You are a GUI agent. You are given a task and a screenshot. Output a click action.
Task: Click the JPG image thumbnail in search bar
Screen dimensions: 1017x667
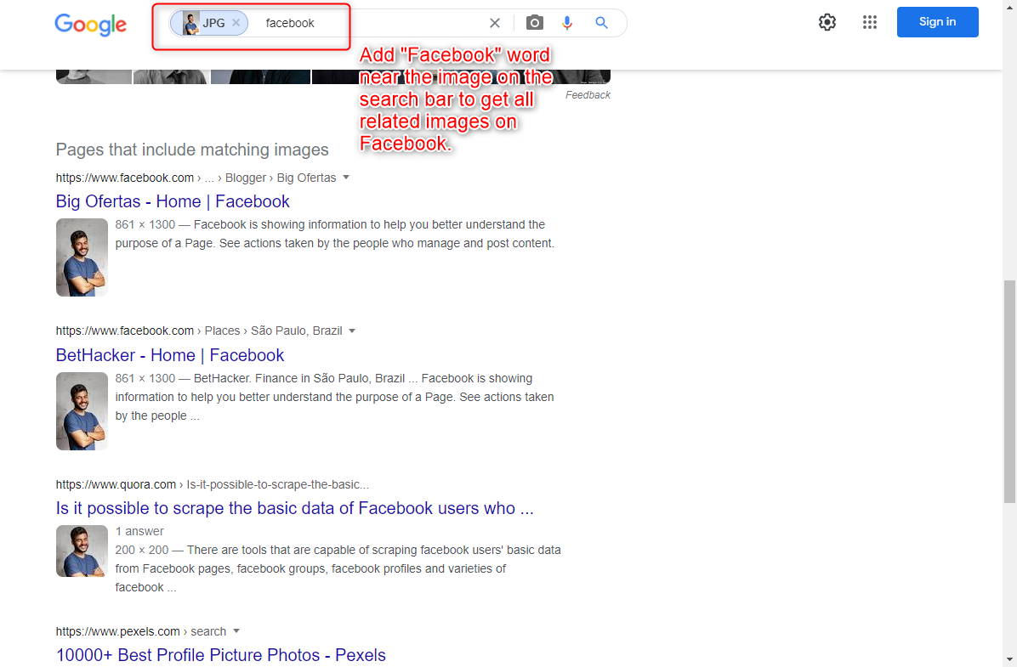[190, 23]
